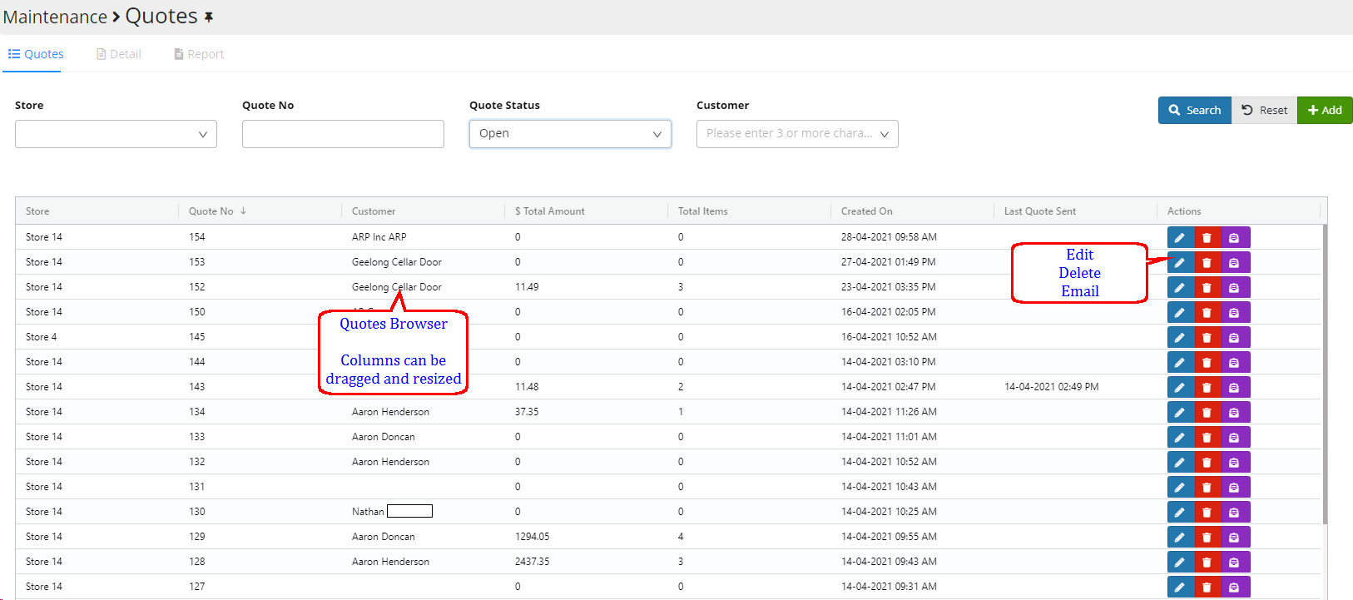Add a new quote

pyautogui.click(x=1325, y=110)
